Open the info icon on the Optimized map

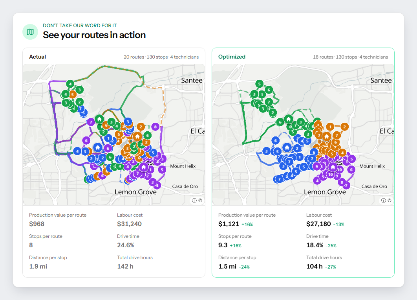tap(384, 201)
